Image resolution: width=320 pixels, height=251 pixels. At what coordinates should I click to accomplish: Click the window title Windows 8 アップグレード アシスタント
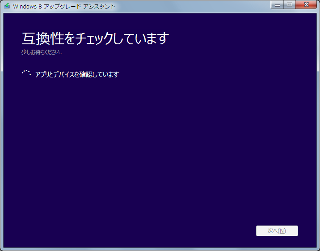pyautogui.click(x=64, y=6)
